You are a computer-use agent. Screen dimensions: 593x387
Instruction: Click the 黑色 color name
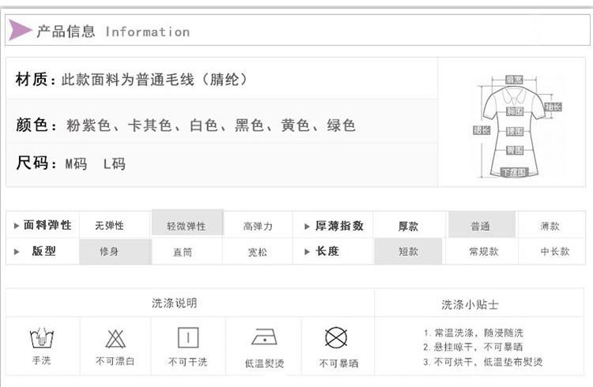(x=249, y=125)
